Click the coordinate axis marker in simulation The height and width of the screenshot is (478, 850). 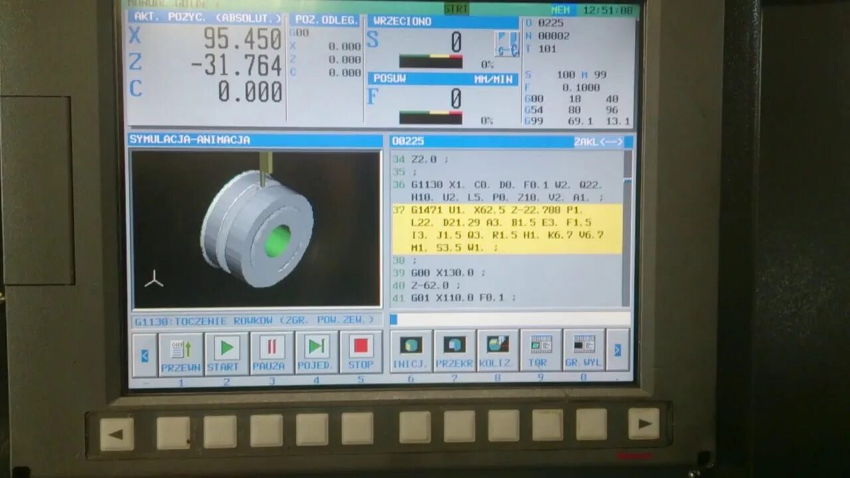154,279
